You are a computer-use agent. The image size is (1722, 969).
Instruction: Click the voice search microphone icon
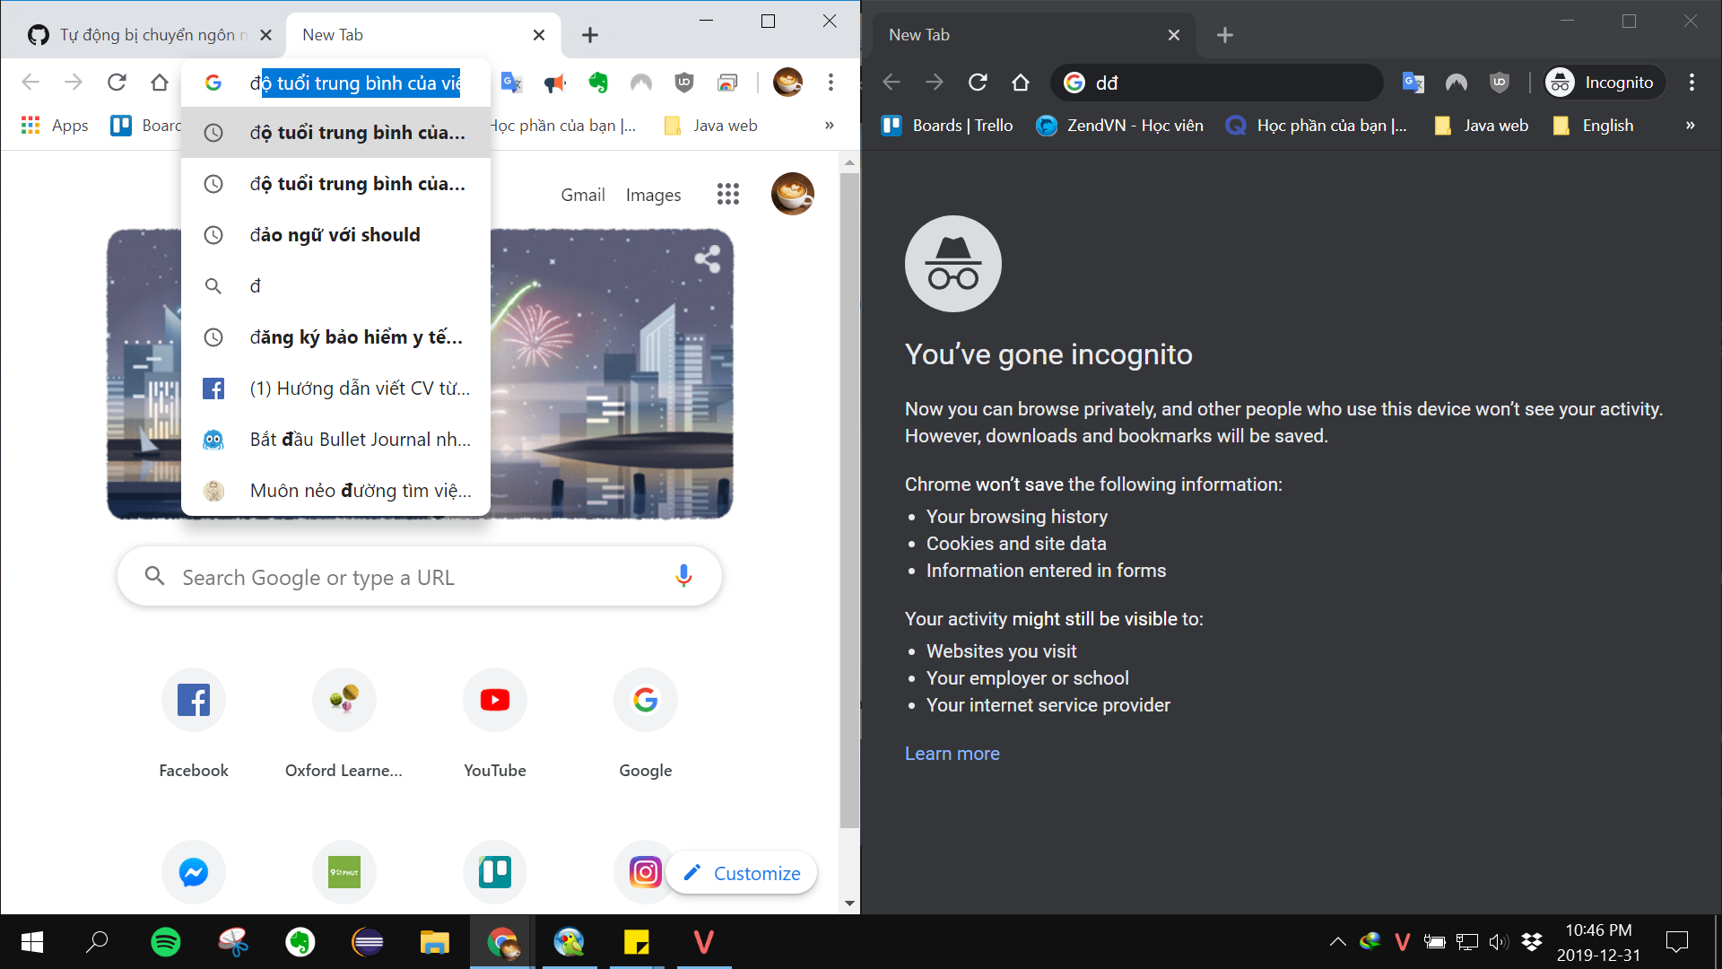click(683, 576)
